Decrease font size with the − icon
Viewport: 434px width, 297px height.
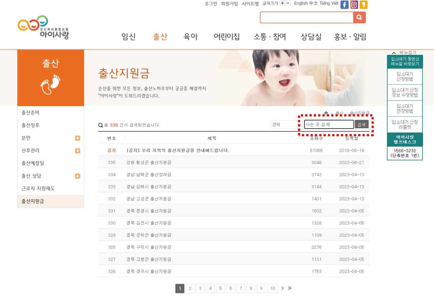click(287, 3)
